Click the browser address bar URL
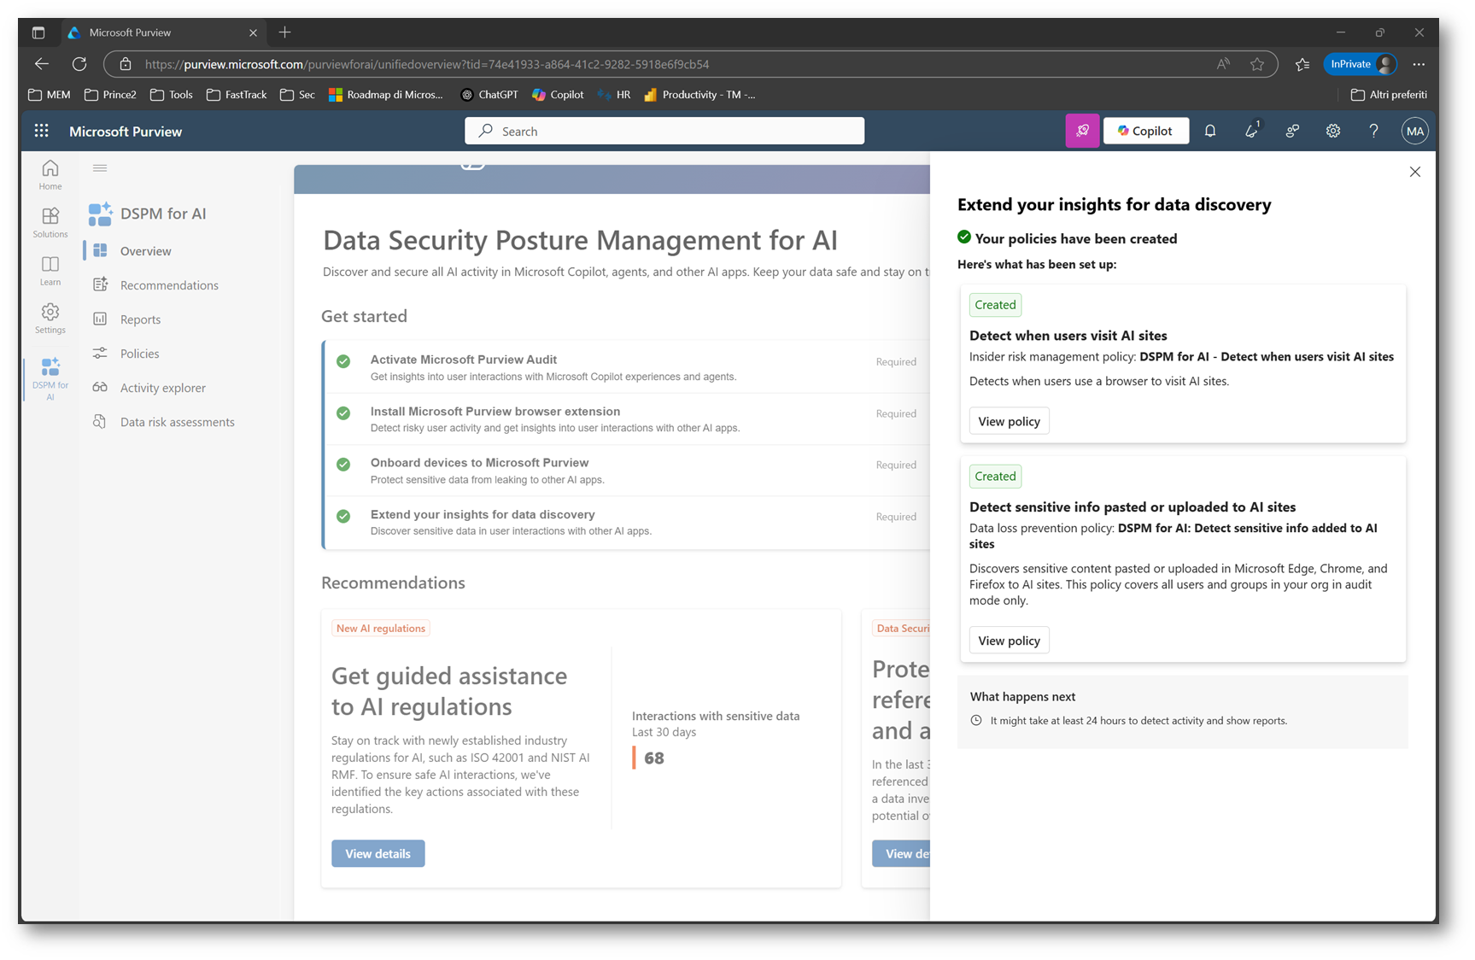Screen dimensions: 1475x960 pyautogui.click(x=427, y=64)
